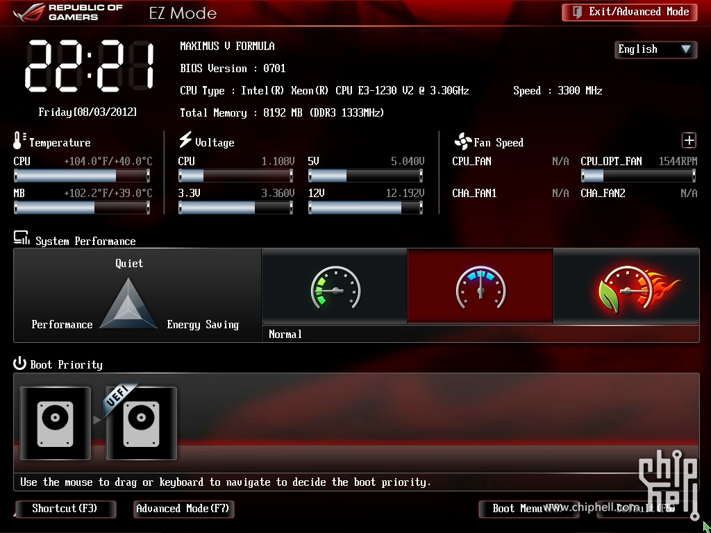Click the boot priority hint text
The height and width of the screenshot is (533, 711).
click(x=226, y=482)
